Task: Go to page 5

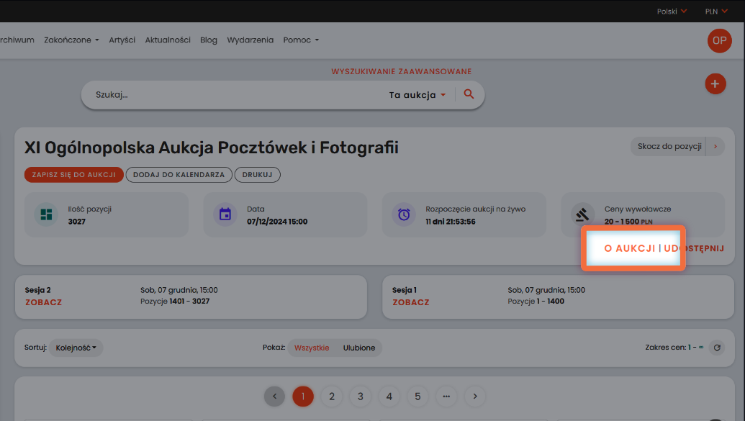Action: point(417,397)
